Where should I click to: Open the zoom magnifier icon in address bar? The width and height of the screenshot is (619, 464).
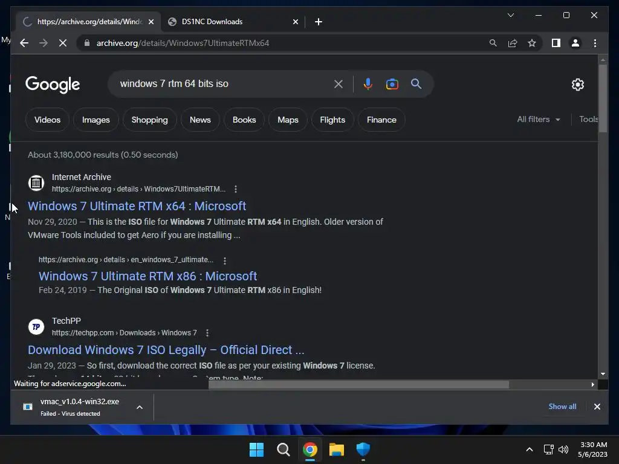pos(493,43)
